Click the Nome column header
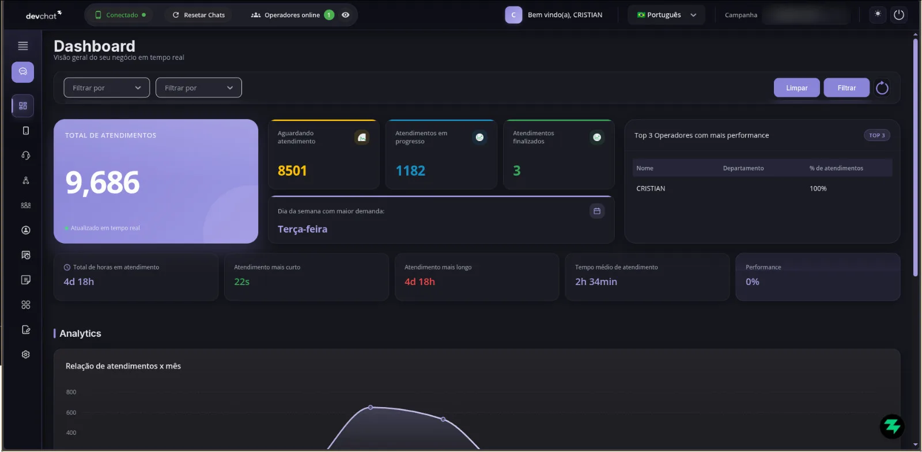922x452 pixels. [x=645, y=168]
